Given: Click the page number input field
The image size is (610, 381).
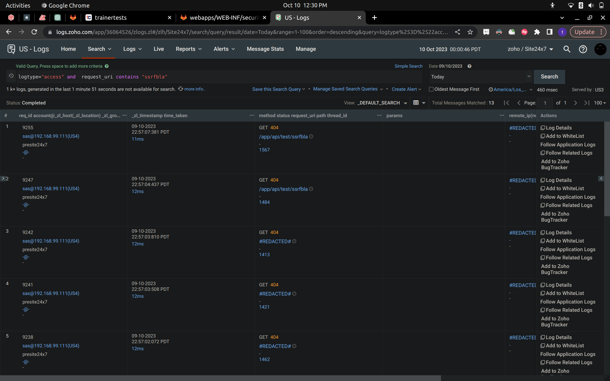Looking at the screenshot, I should click(x=545, y=103).
